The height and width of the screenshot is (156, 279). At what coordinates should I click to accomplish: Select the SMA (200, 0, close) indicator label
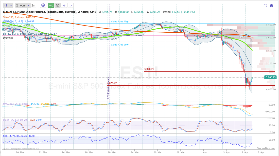13,17
